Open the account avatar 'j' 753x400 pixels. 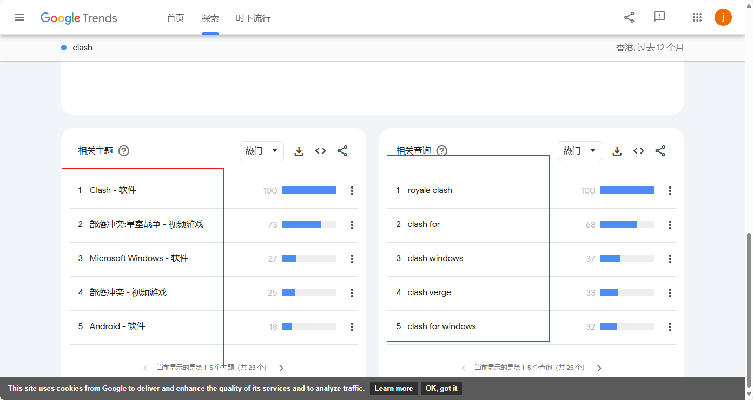click(723, 17)
